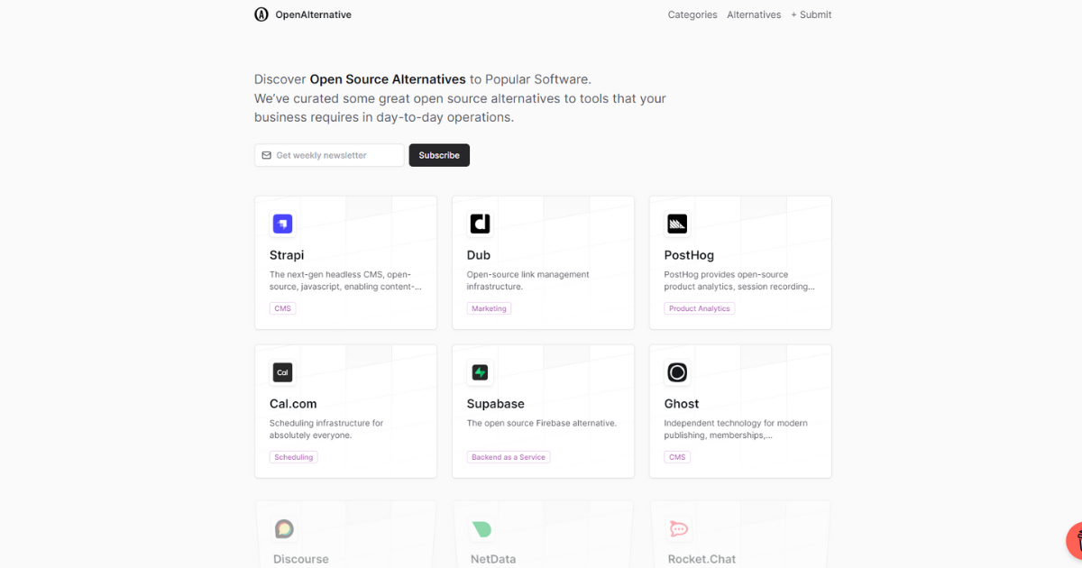Open the CMS tag under Strapi
1082x568 pixels.
[282, 307]
